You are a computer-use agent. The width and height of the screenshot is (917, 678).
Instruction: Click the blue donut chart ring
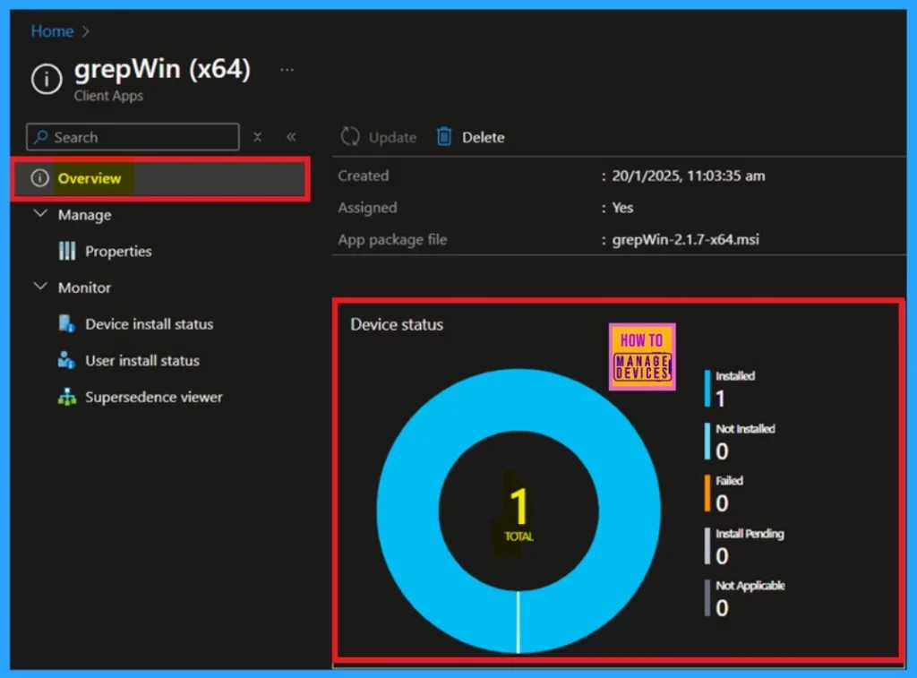408,511
